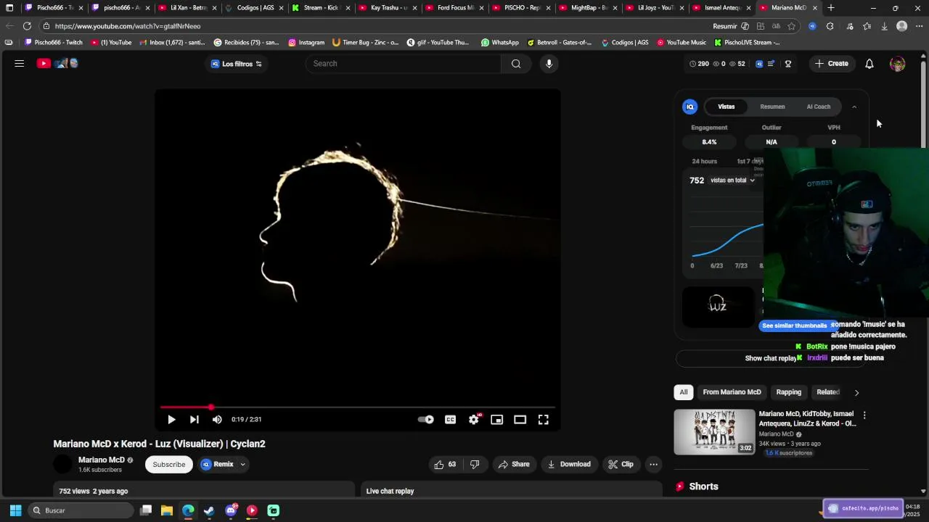Subscribe to Mariano McD

tap(169, 464)
